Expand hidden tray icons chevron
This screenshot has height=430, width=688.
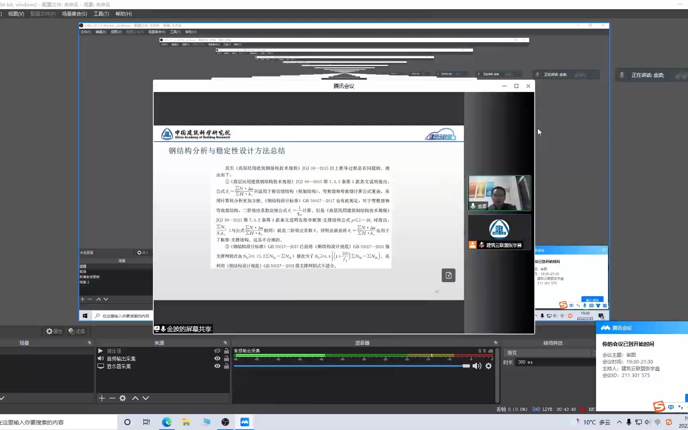620,422
